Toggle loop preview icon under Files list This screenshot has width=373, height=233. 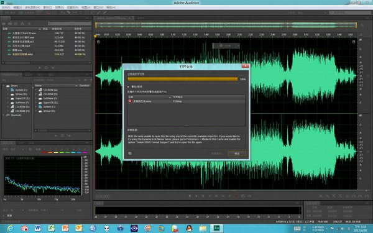[x=46, y=68]
